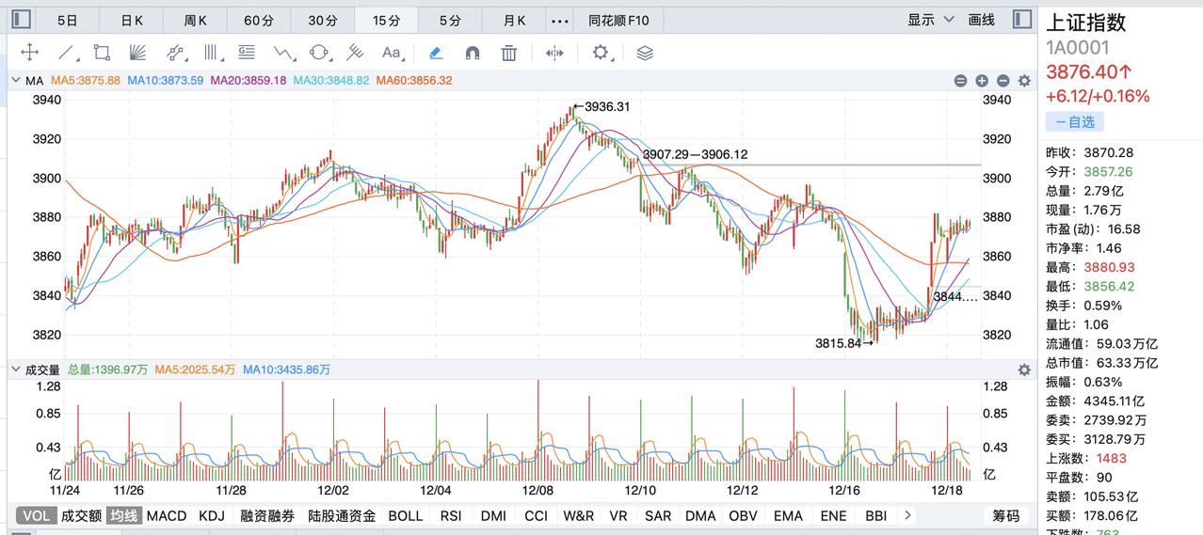
Task: Select the text annotation Aa tool
Action: (x=392, y=53)
